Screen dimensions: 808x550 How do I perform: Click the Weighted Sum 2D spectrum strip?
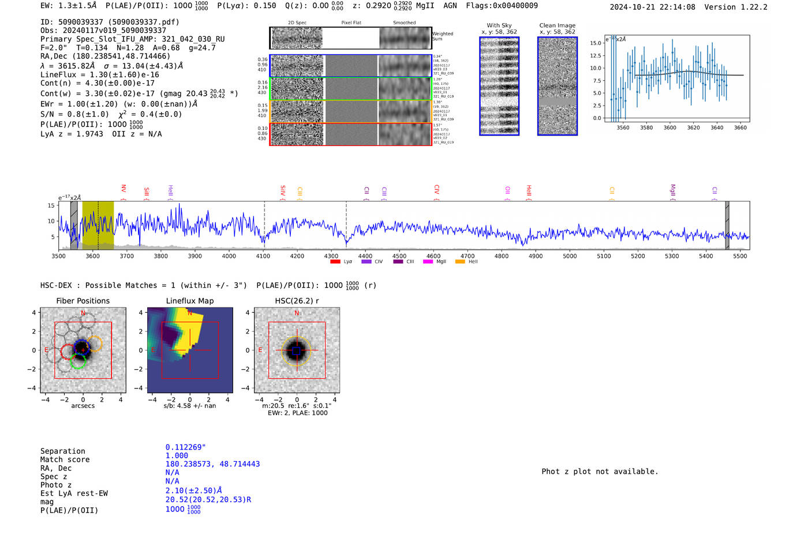[x=350, y=39]
